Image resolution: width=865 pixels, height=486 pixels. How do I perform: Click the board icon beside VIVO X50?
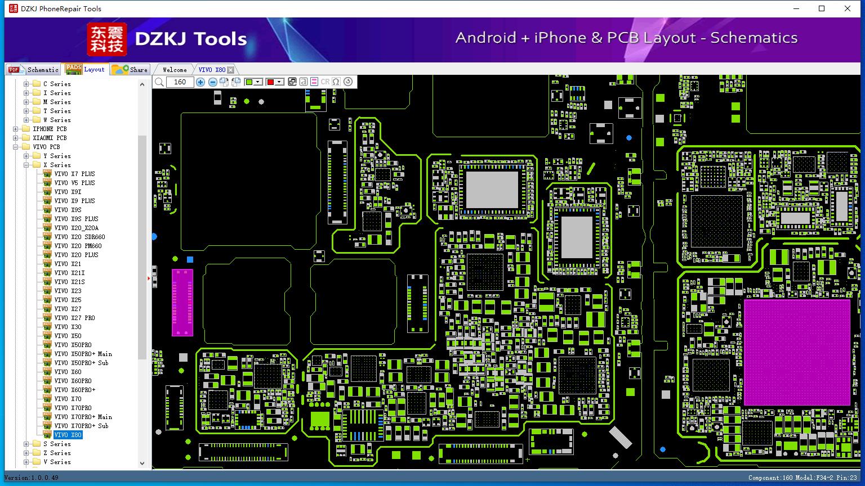(x=47, y=336)
